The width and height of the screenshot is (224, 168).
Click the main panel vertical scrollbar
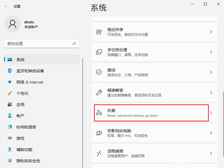click(223, 124)
